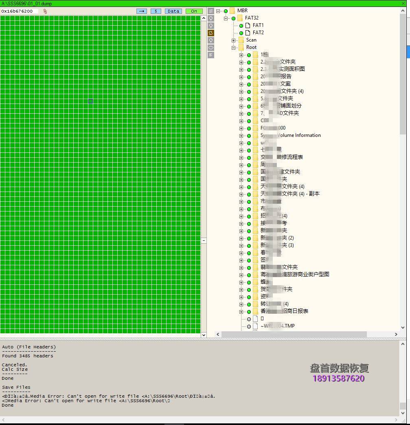
Task: Click the green circle of the 装修流程表 folder
Action: click(x=249, y=158)
